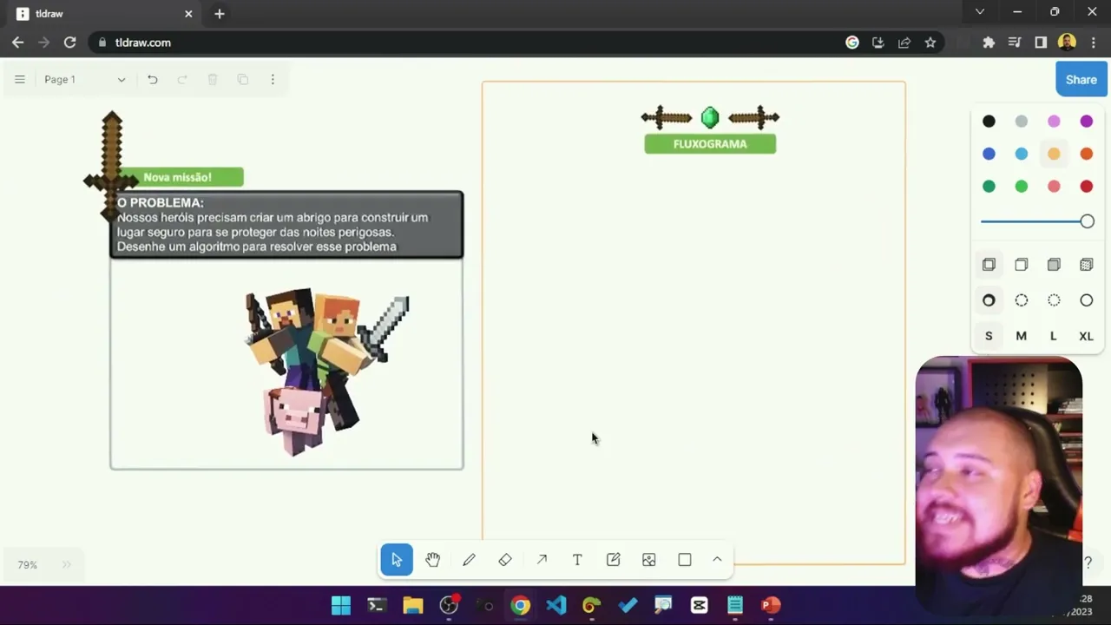
Task: Click the Delete trash icon
Action: tap(213, 79)
